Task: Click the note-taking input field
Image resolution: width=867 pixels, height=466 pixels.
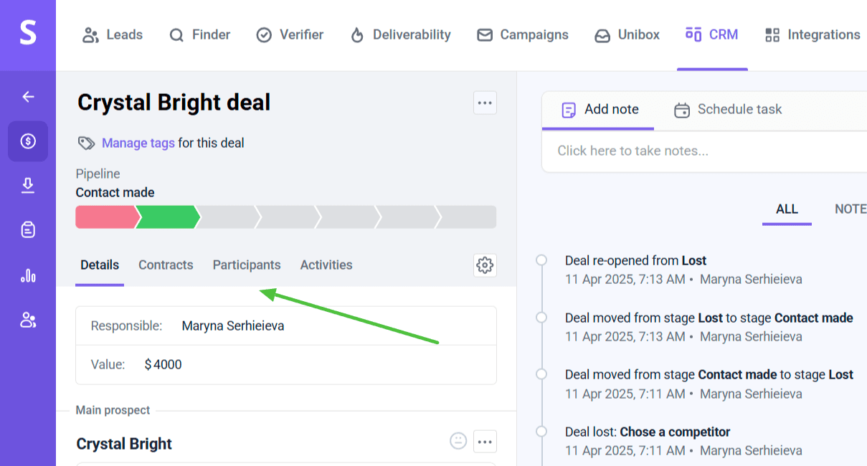Action: 703,151
